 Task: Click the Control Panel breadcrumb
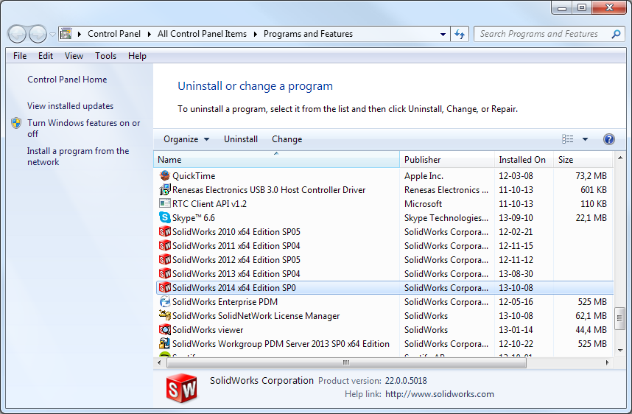click(114, 35)
